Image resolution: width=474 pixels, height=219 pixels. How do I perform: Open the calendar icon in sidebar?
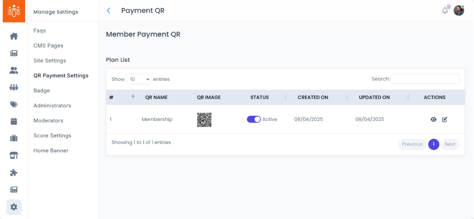click(14, 121)
